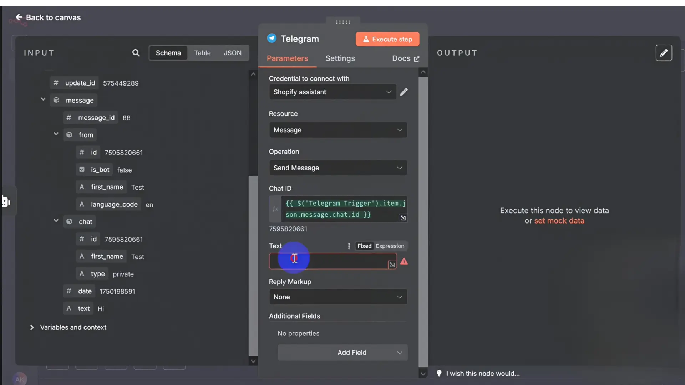The height and width of the screenshot is (385, 685).
Task: Click the Execute step button
Action: coord(387,39)
